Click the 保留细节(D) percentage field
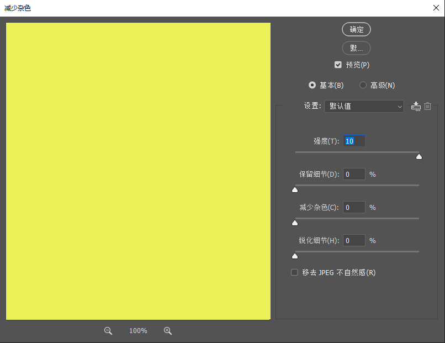This screenshot has height=343, width=445. click(354, 175)
